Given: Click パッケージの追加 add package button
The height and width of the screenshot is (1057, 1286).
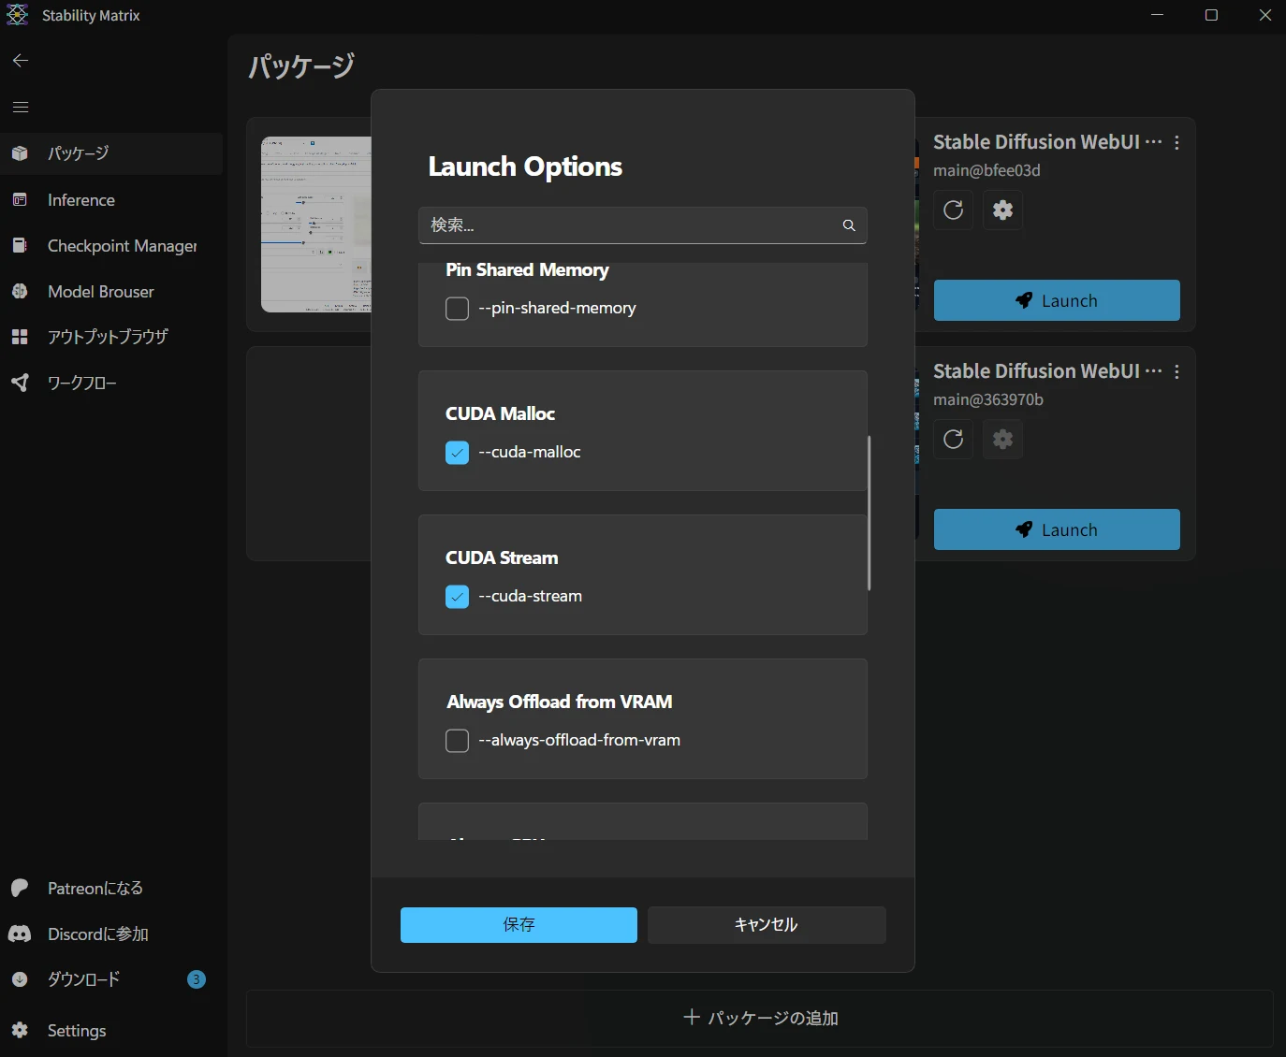Looking at the screenshot, I should tap(760, 1018).
